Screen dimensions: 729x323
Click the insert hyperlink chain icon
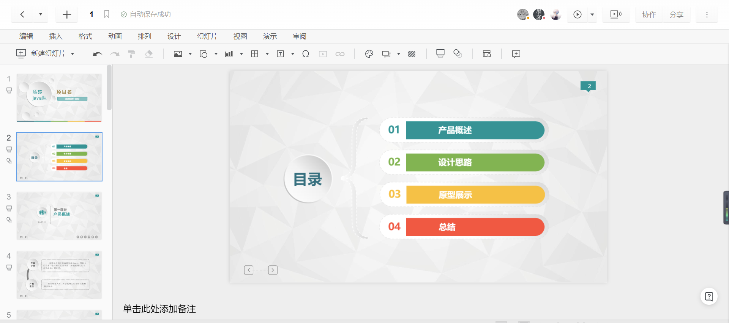(x=340, y=54)
